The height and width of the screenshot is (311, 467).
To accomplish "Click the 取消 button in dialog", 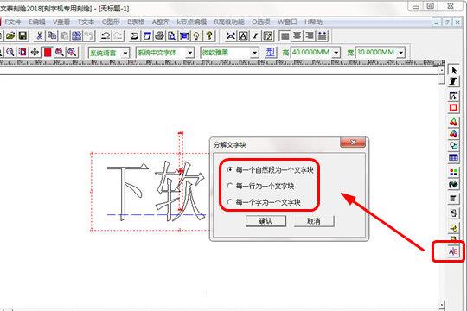I will [314, 221].
